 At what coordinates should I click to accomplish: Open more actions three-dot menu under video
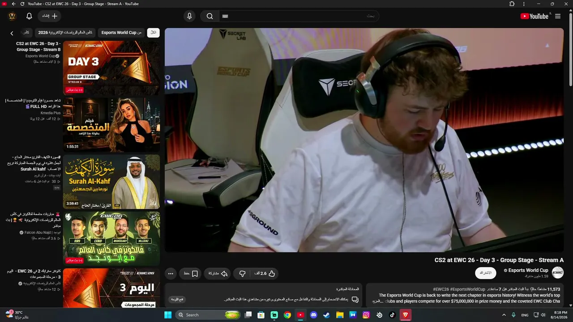[x=171, y=274]
